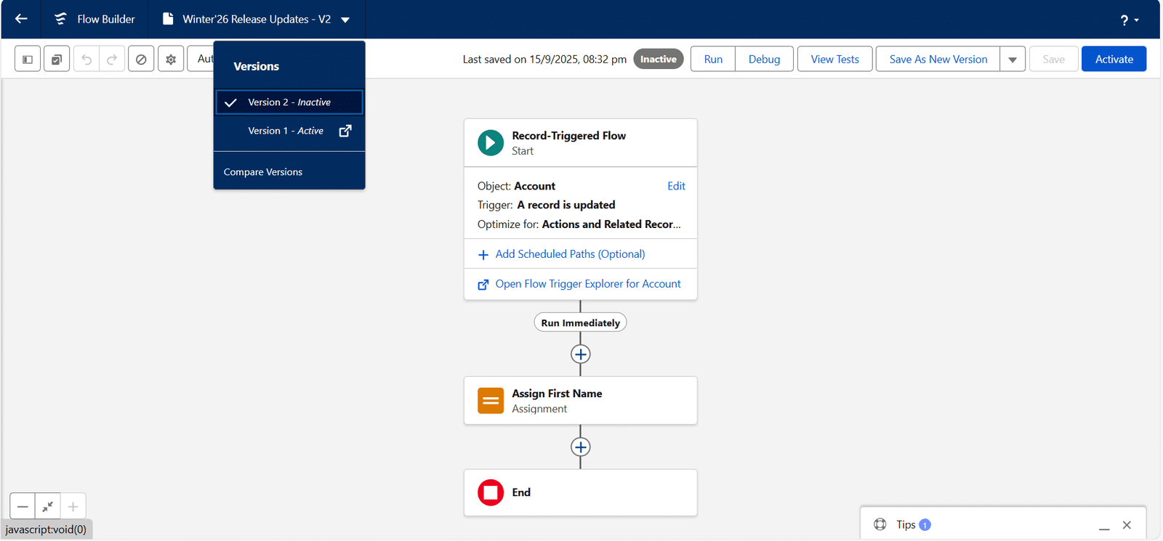This screenshot has height=541, width=1163.
Task: Add element after Run Immediately
Action: (580, 354)
